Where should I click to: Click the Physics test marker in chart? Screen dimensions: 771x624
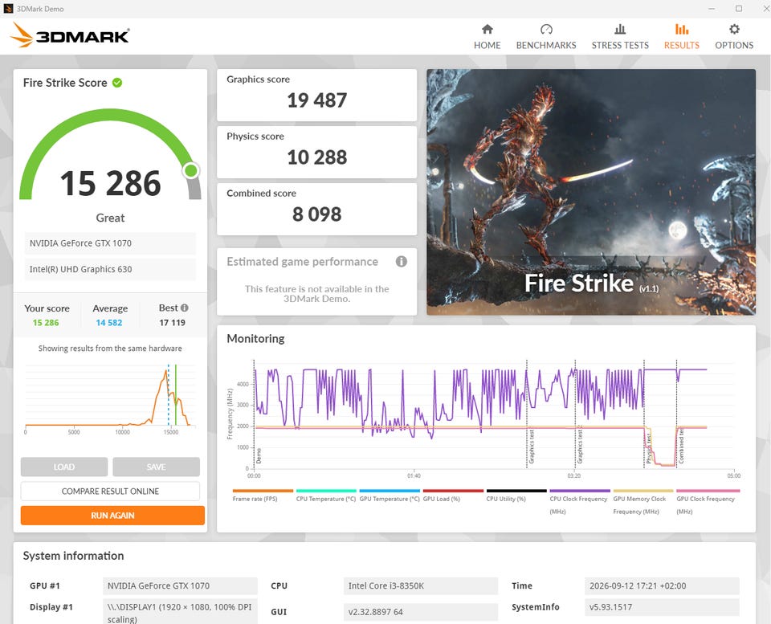coord(649,448)
